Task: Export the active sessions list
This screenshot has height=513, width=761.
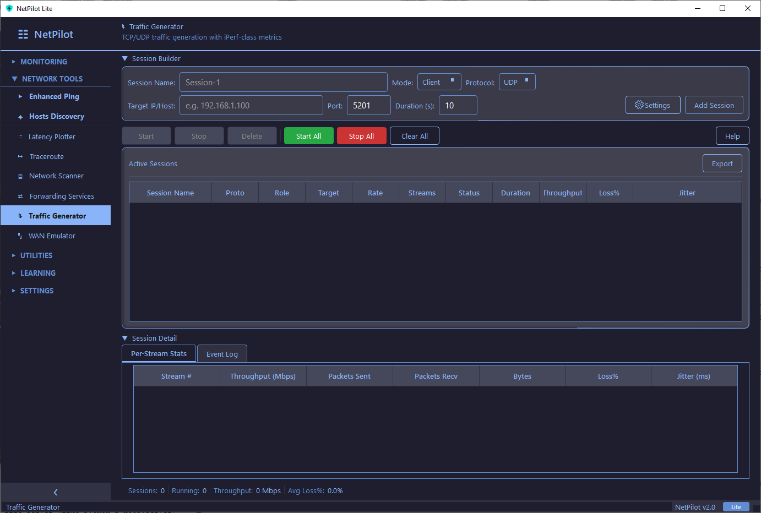Action: pyautogui.click(x=722, y=163)
